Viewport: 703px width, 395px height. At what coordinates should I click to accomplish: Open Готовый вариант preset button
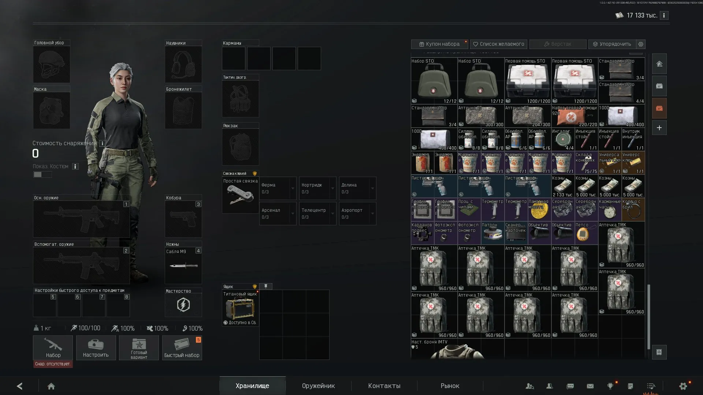[139, 348]
